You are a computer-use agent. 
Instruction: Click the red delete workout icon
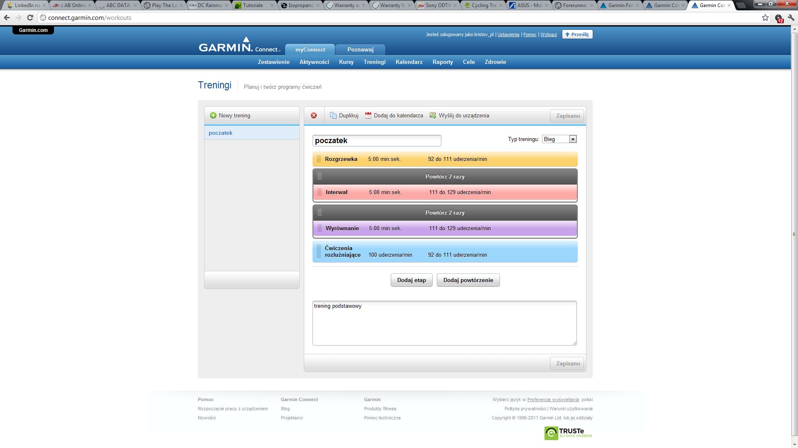(314, 116)
